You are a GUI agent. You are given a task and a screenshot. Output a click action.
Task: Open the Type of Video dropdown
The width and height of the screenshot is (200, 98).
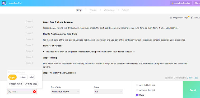tap(65, 91)
